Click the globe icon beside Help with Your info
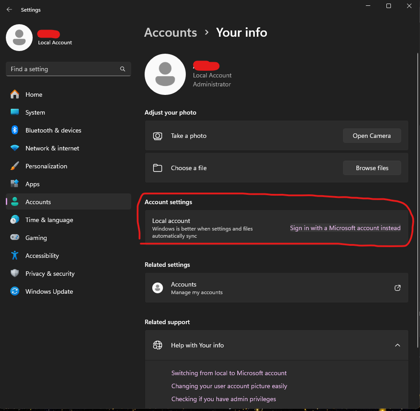This screenshot has height=411, width=420. 158,345
